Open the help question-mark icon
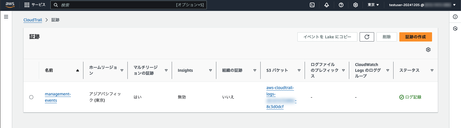Image resolution: width=461 pixels, height=128 pixels. [x=341, y=5]
